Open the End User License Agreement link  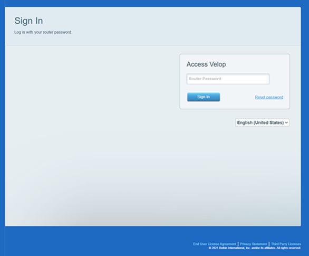[215, 244]
